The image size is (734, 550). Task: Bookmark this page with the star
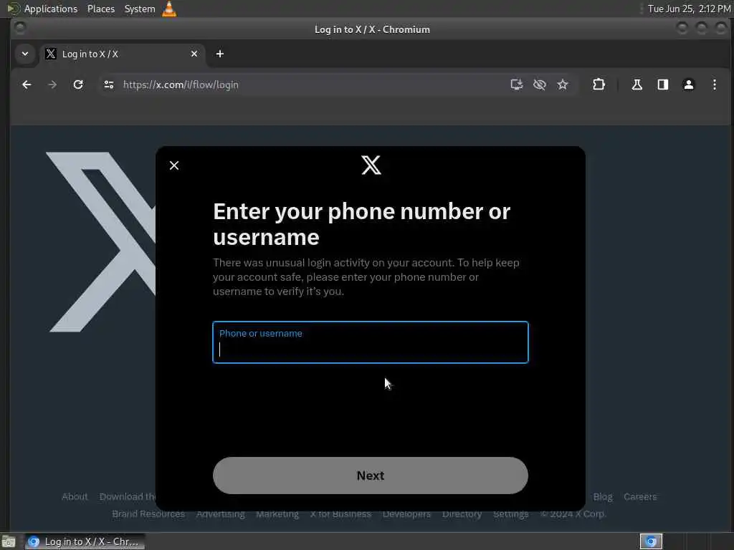[563, 85]
